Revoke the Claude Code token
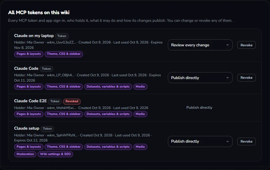This screenshot has height=170, width=270. tap(246, 78)
